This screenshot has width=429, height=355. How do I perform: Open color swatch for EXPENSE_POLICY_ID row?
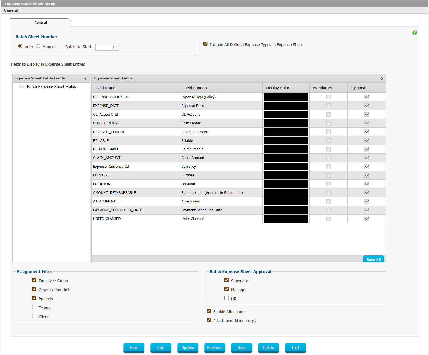coord(286,97)
